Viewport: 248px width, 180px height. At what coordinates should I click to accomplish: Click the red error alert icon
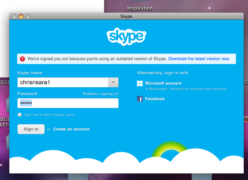click(22, 59)
